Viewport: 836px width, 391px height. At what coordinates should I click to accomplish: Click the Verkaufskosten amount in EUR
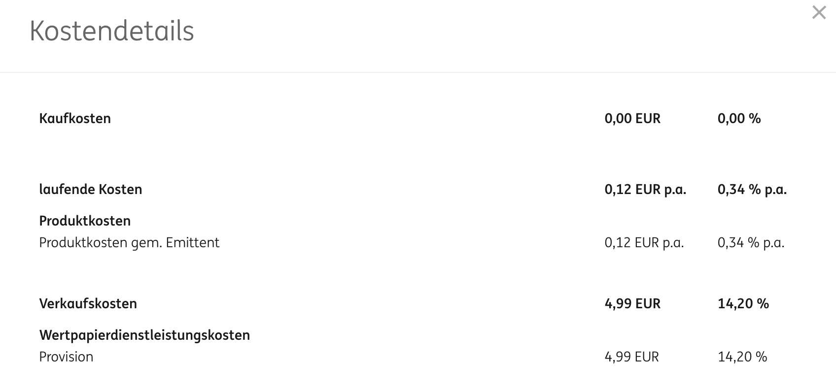pyautogui.click(x=632, y=304)
